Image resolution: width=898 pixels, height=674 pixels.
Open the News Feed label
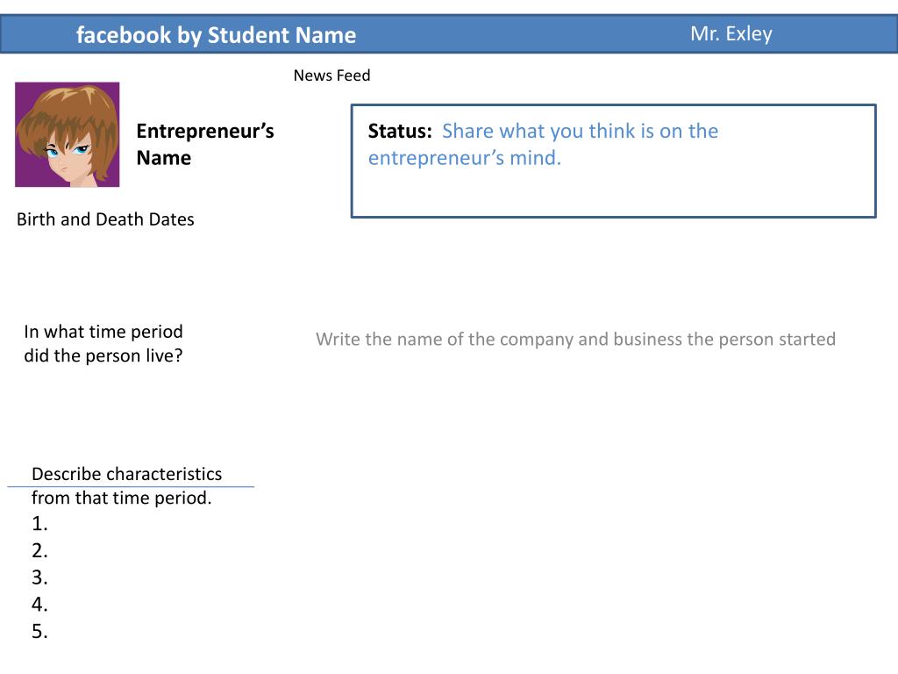click(331, 75)
